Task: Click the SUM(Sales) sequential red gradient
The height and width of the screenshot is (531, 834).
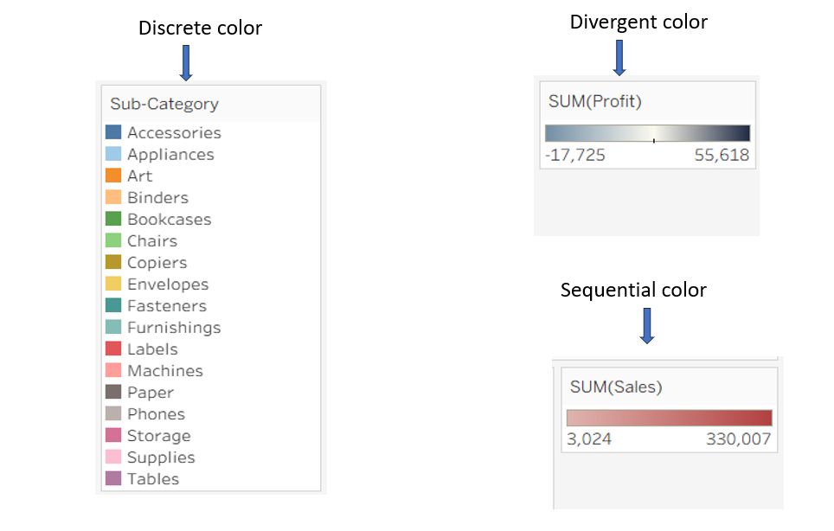Action: 669,418
